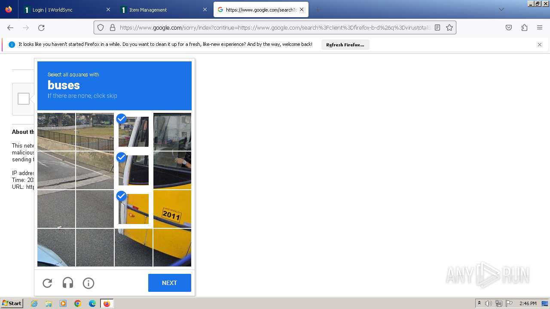The height and width of the screenshot is (309, 550).
Task: Click the NEXT button in captcha
Action: click(170, 283)
